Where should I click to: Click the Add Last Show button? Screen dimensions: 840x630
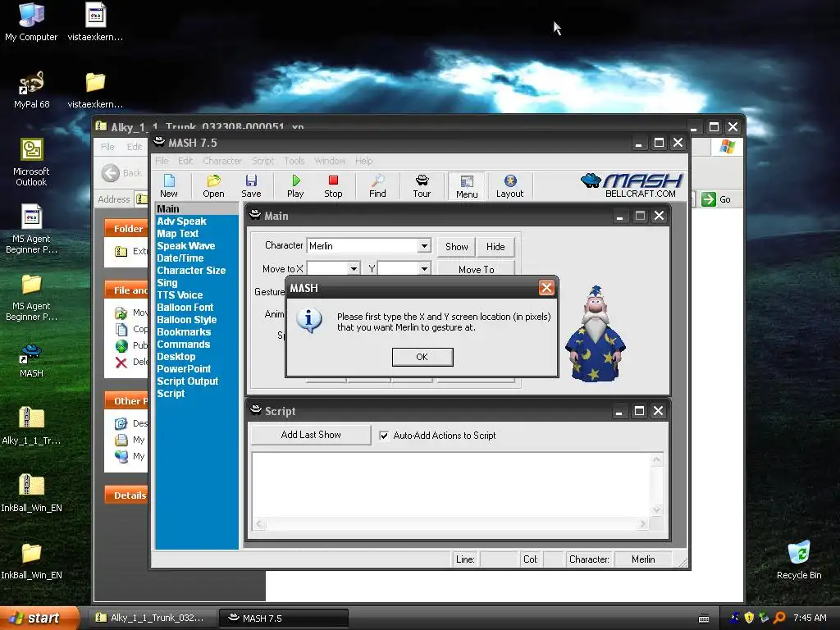point(311,435)
